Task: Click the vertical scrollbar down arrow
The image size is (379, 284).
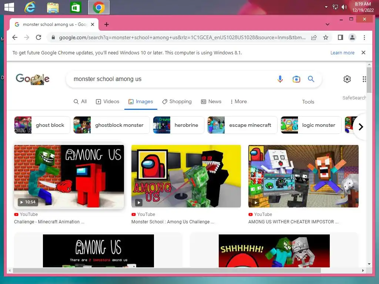Action: click(369, 264)
